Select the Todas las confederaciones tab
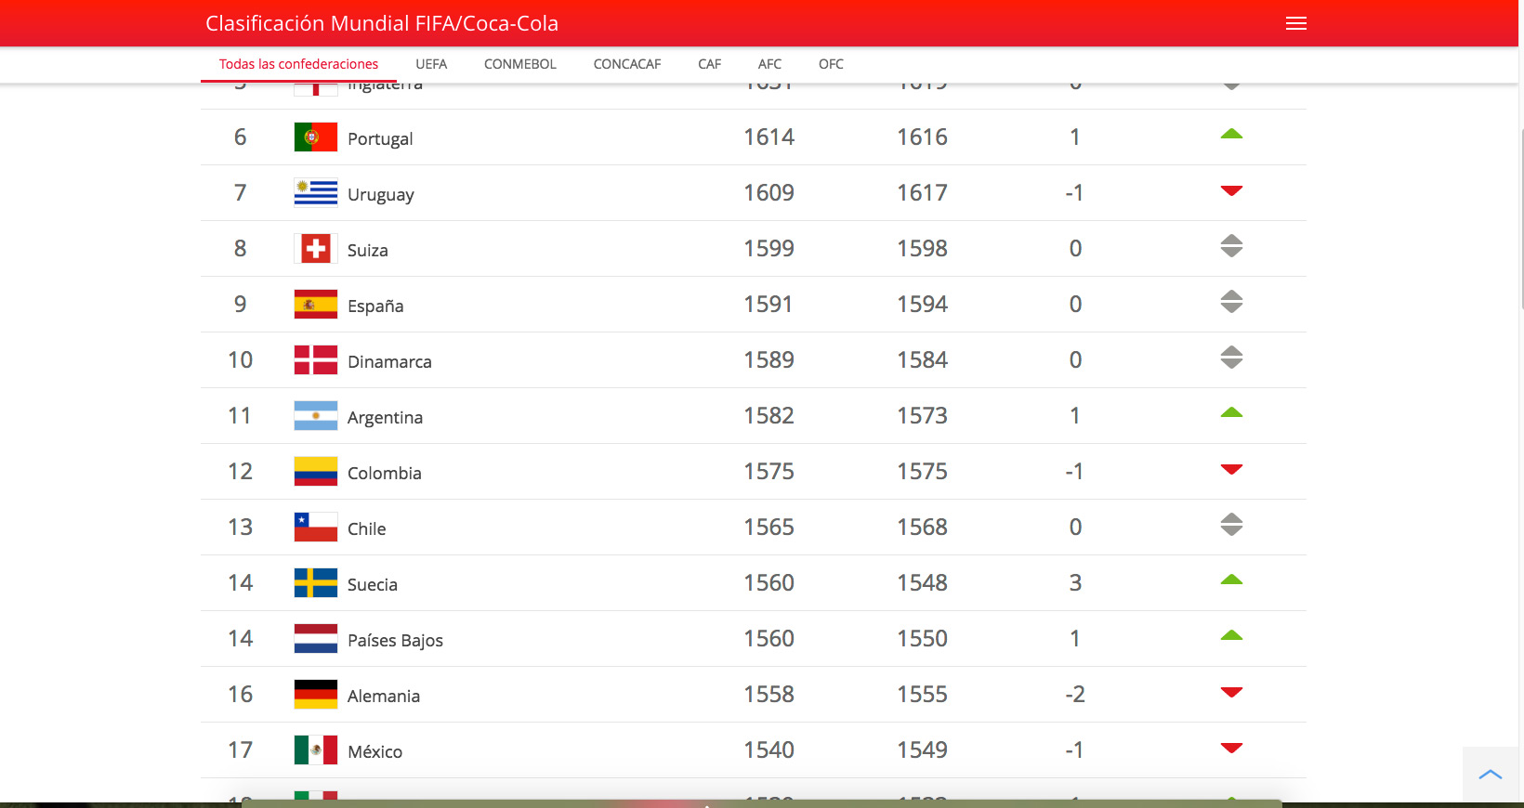 pyautogui.click(x=298, y=64)
